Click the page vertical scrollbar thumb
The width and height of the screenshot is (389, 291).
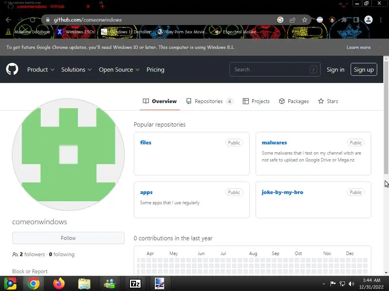click(386, 118)
